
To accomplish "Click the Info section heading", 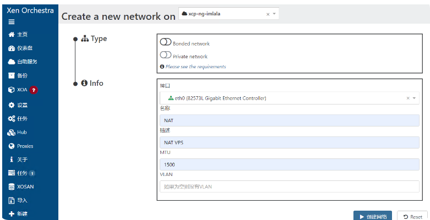I will [x=96, y=83].
